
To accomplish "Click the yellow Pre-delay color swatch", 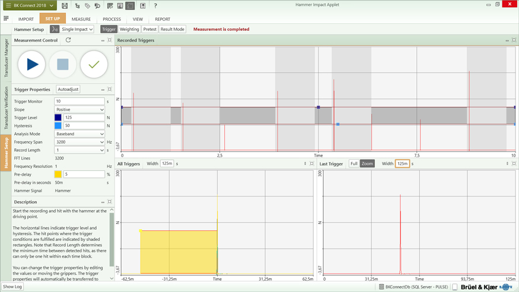I will tap(58, 174).
